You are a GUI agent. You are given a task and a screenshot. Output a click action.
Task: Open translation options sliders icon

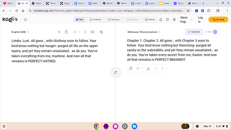pyautogui.click(x=101, y=32)
